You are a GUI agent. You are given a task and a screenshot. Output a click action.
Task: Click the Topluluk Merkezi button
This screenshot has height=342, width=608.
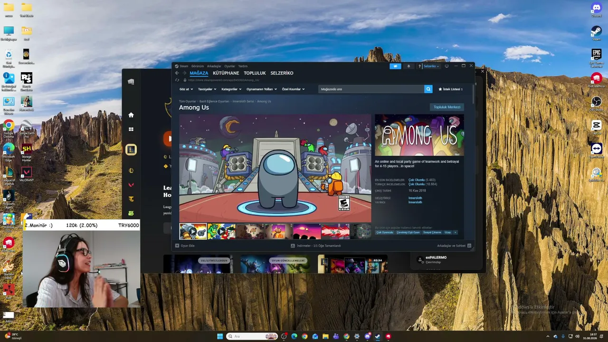[x=446, y=107]
